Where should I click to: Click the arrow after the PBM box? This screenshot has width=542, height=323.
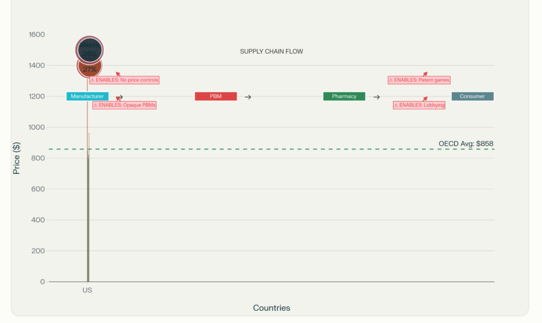248,97
